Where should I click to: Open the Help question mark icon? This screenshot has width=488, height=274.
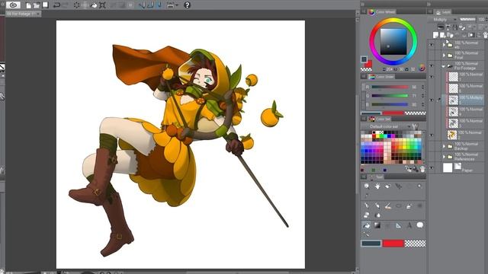(x=187, y=5)
